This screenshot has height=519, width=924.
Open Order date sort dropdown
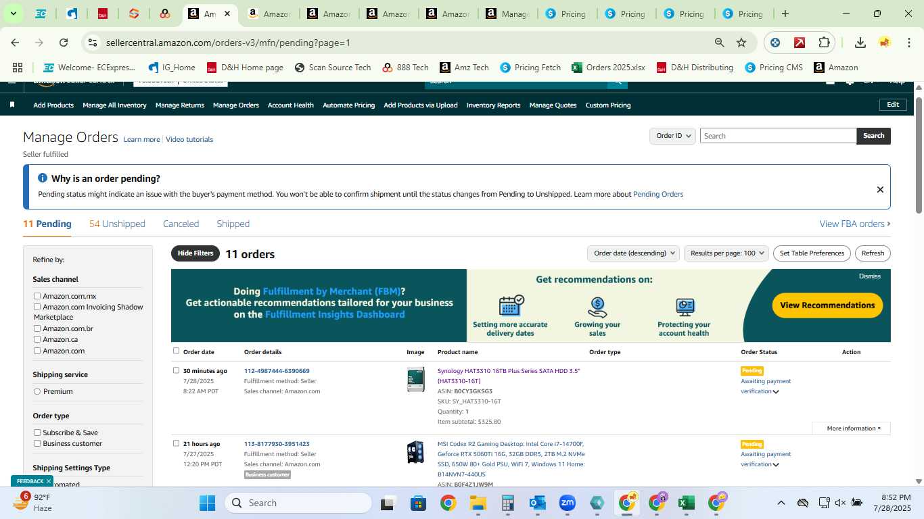point(633,253)
